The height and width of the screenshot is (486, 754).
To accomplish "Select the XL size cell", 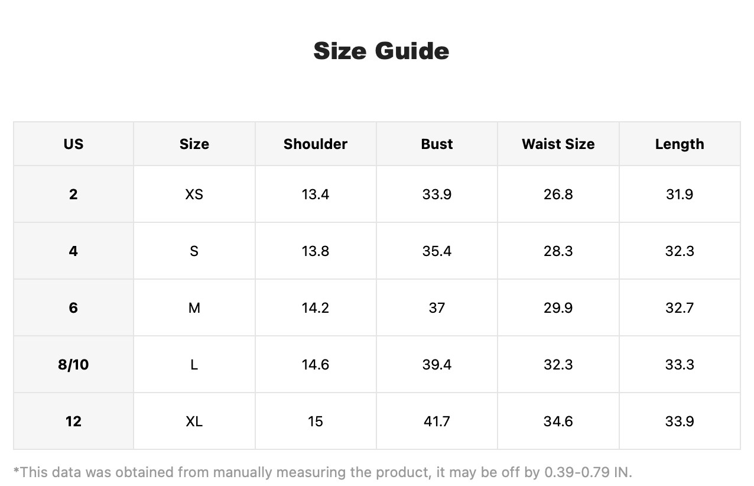I will 194,421.
